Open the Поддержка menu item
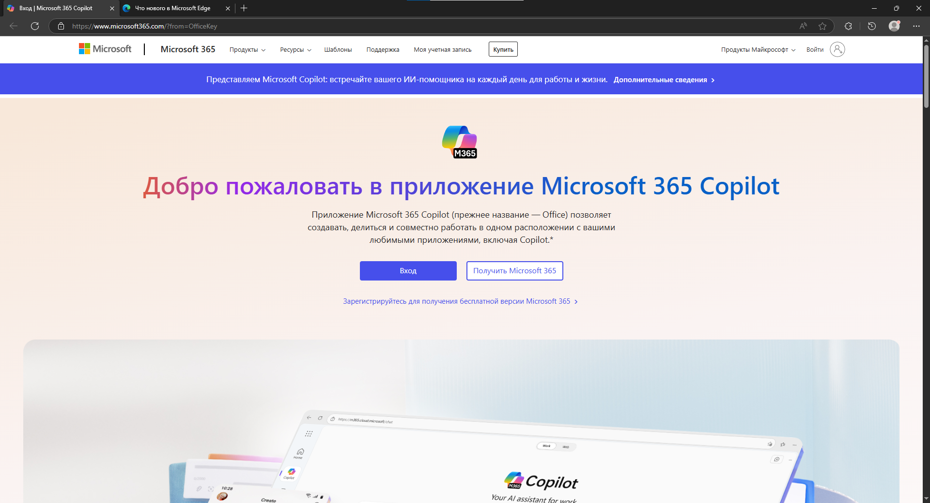The height and width of the screenshot is (503, 930). tap(383, 50)
